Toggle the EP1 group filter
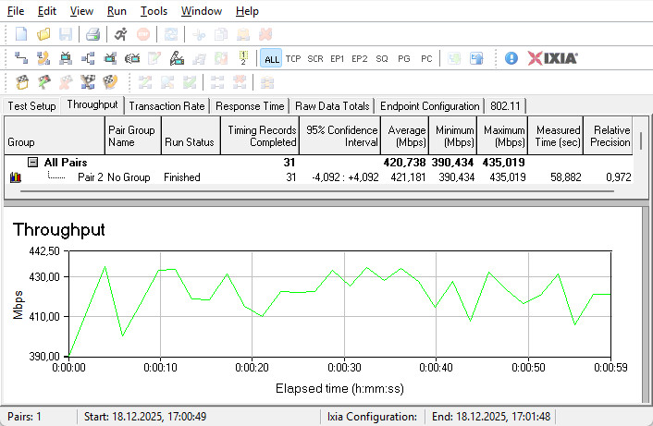Image resolution: width=653 pixels, height=426 pixels. click(x=338, y=58)
